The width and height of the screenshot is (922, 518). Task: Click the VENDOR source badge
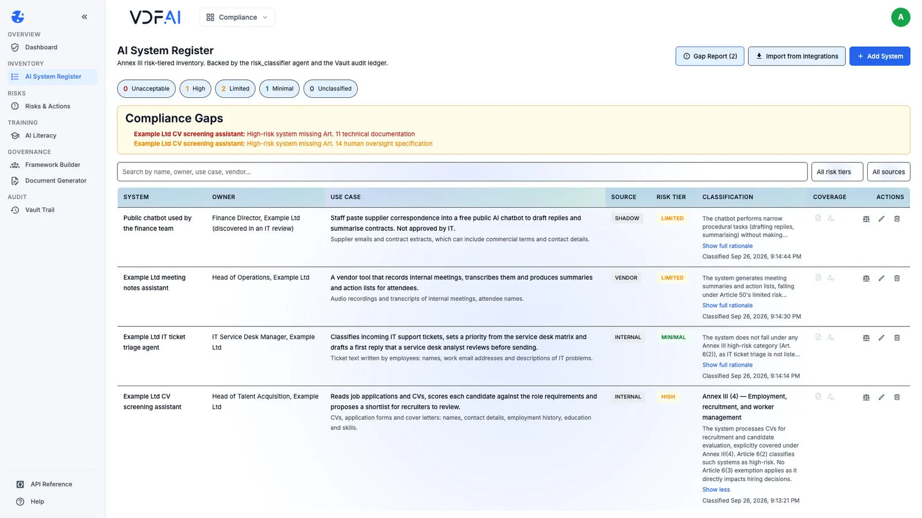pos(626,278)
